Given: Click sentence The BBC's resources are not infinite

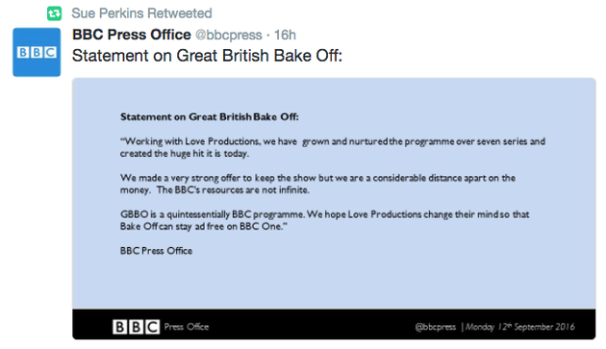Looking at the screenshot, I should point(233,190).
